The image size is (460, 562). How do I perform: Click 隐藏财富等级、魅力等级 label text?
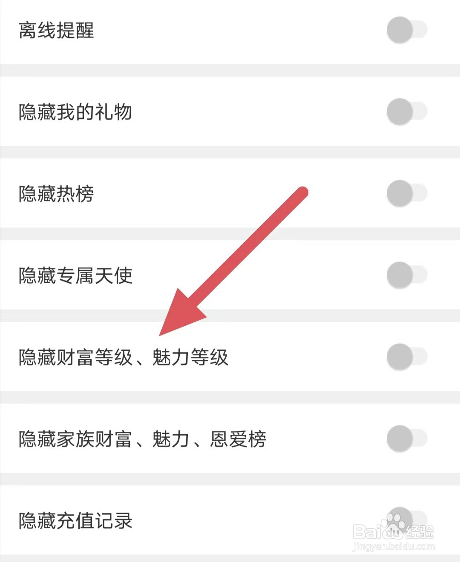pyautogui.click(x=124, y=357)
